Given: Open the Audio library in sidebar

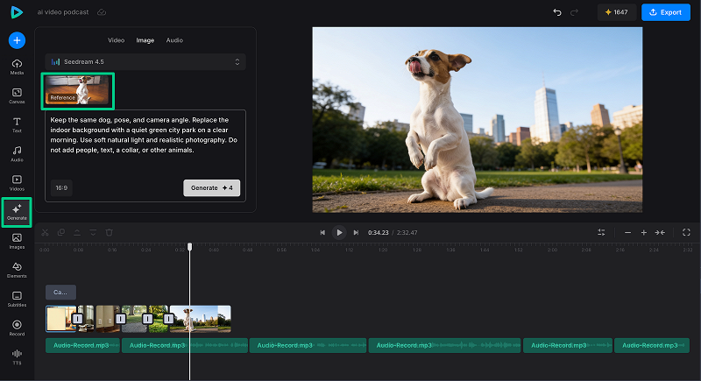Looking at the screenshot, I should click(17, 154).
